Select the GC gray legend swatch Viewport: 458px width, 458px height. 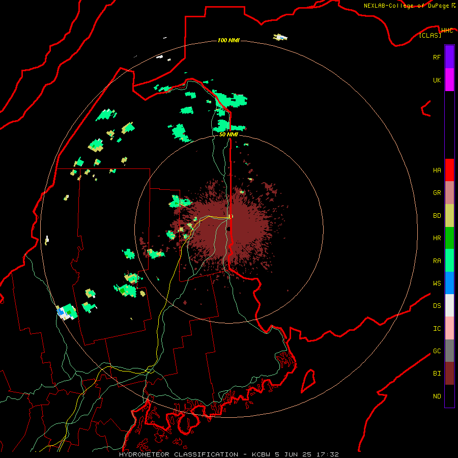coord(449,351)
